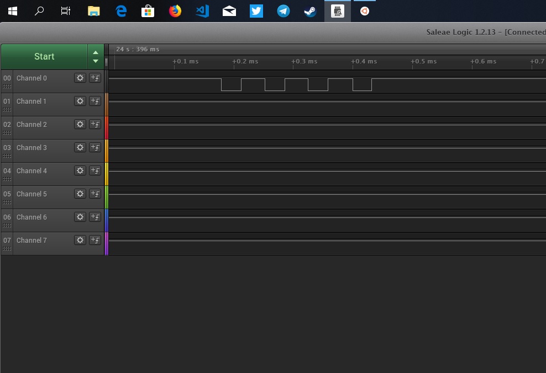This screenshot has height=373, width=546.
Task: Open Channel 1 settings gear
Action: pos(80,101)
